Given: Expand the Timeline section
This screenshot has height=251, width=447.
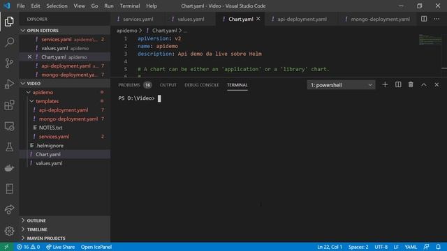Looking at the screenshot, I should coord(65,229).
